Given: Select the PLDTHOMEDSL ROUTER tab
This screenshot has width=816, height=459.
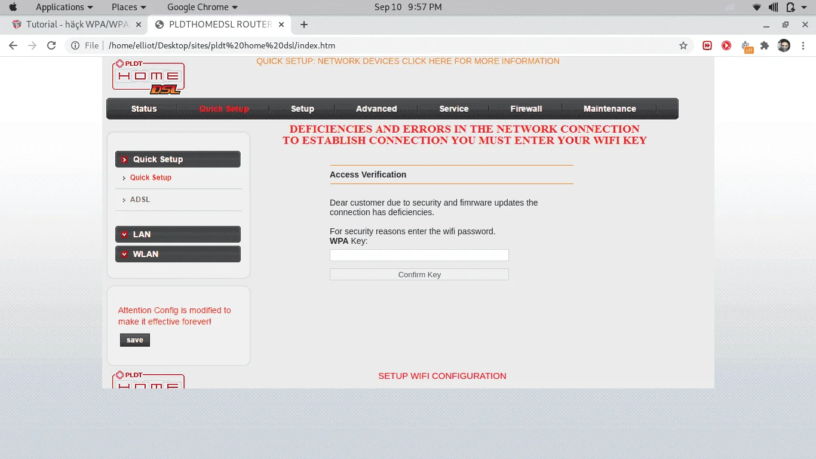Looking at the screenshot, I should coord(221,25).
